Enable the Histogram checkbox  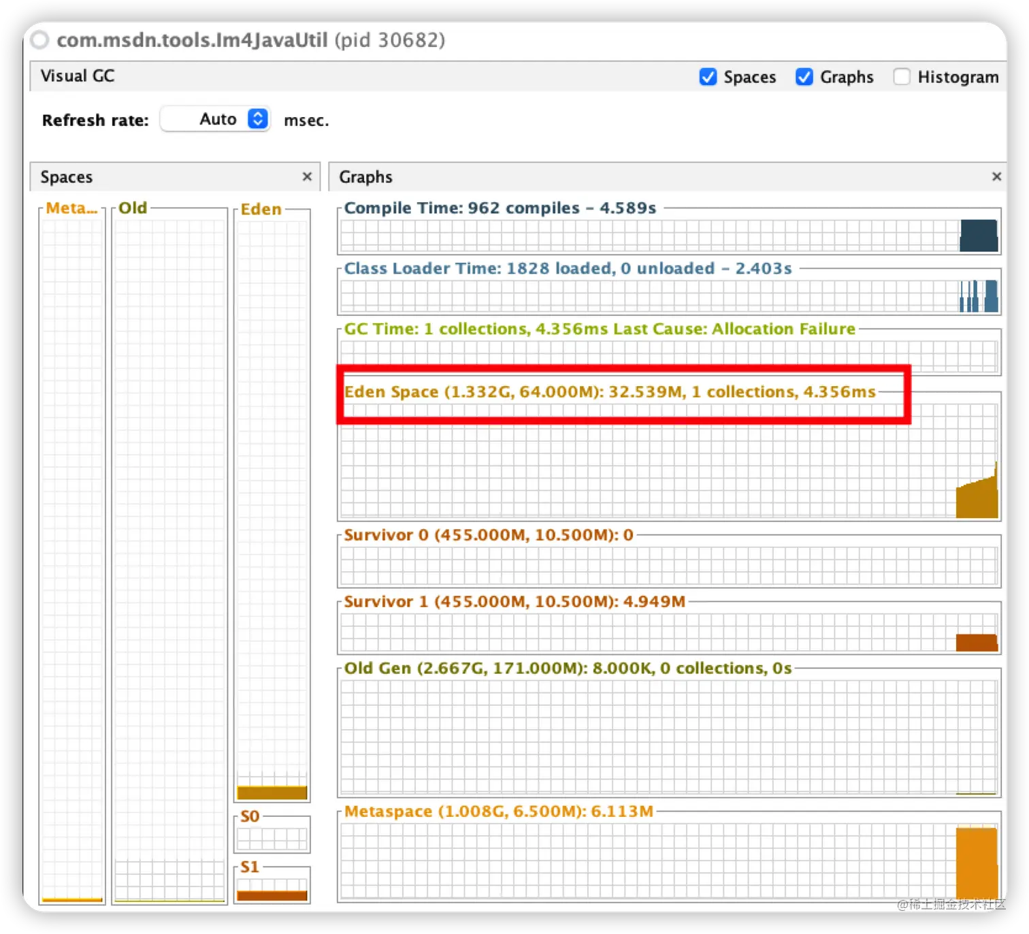point(902,77)
